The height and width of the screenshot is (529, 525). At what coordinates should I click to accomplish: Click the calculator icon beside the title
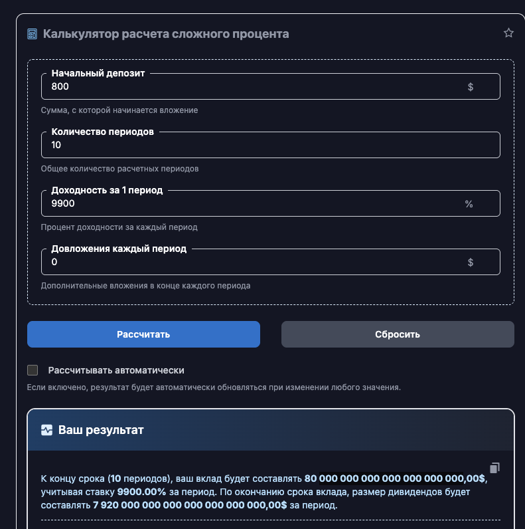click(x=32, y=34)
